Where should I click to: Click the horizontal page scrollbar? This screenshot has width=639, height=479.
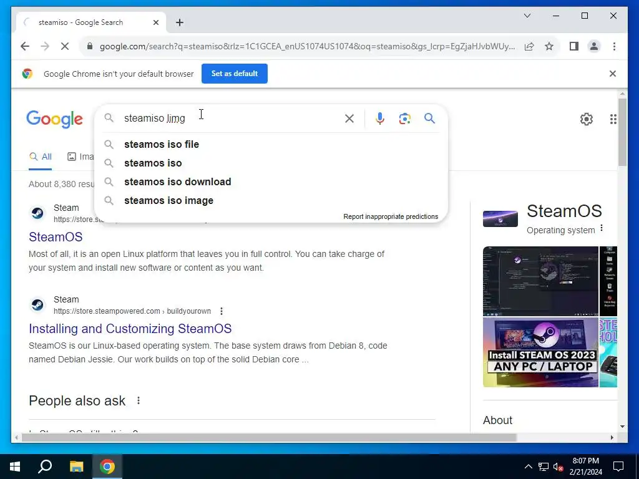coord(269,438)
